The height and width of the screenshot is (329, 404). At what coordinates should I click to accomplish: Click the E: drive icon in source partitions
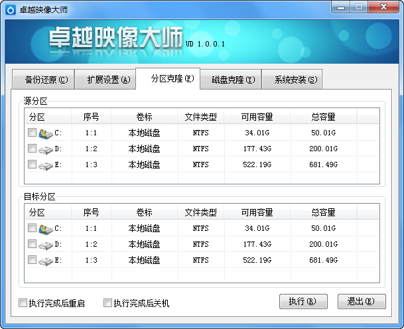click(45, 164)
